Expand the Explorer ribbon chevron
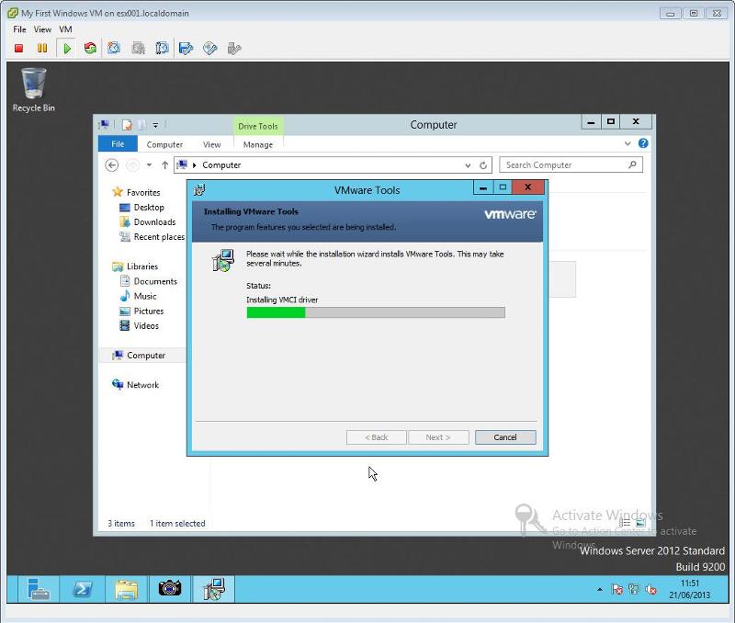The image size is (735, 623). [x=628, y=143]
